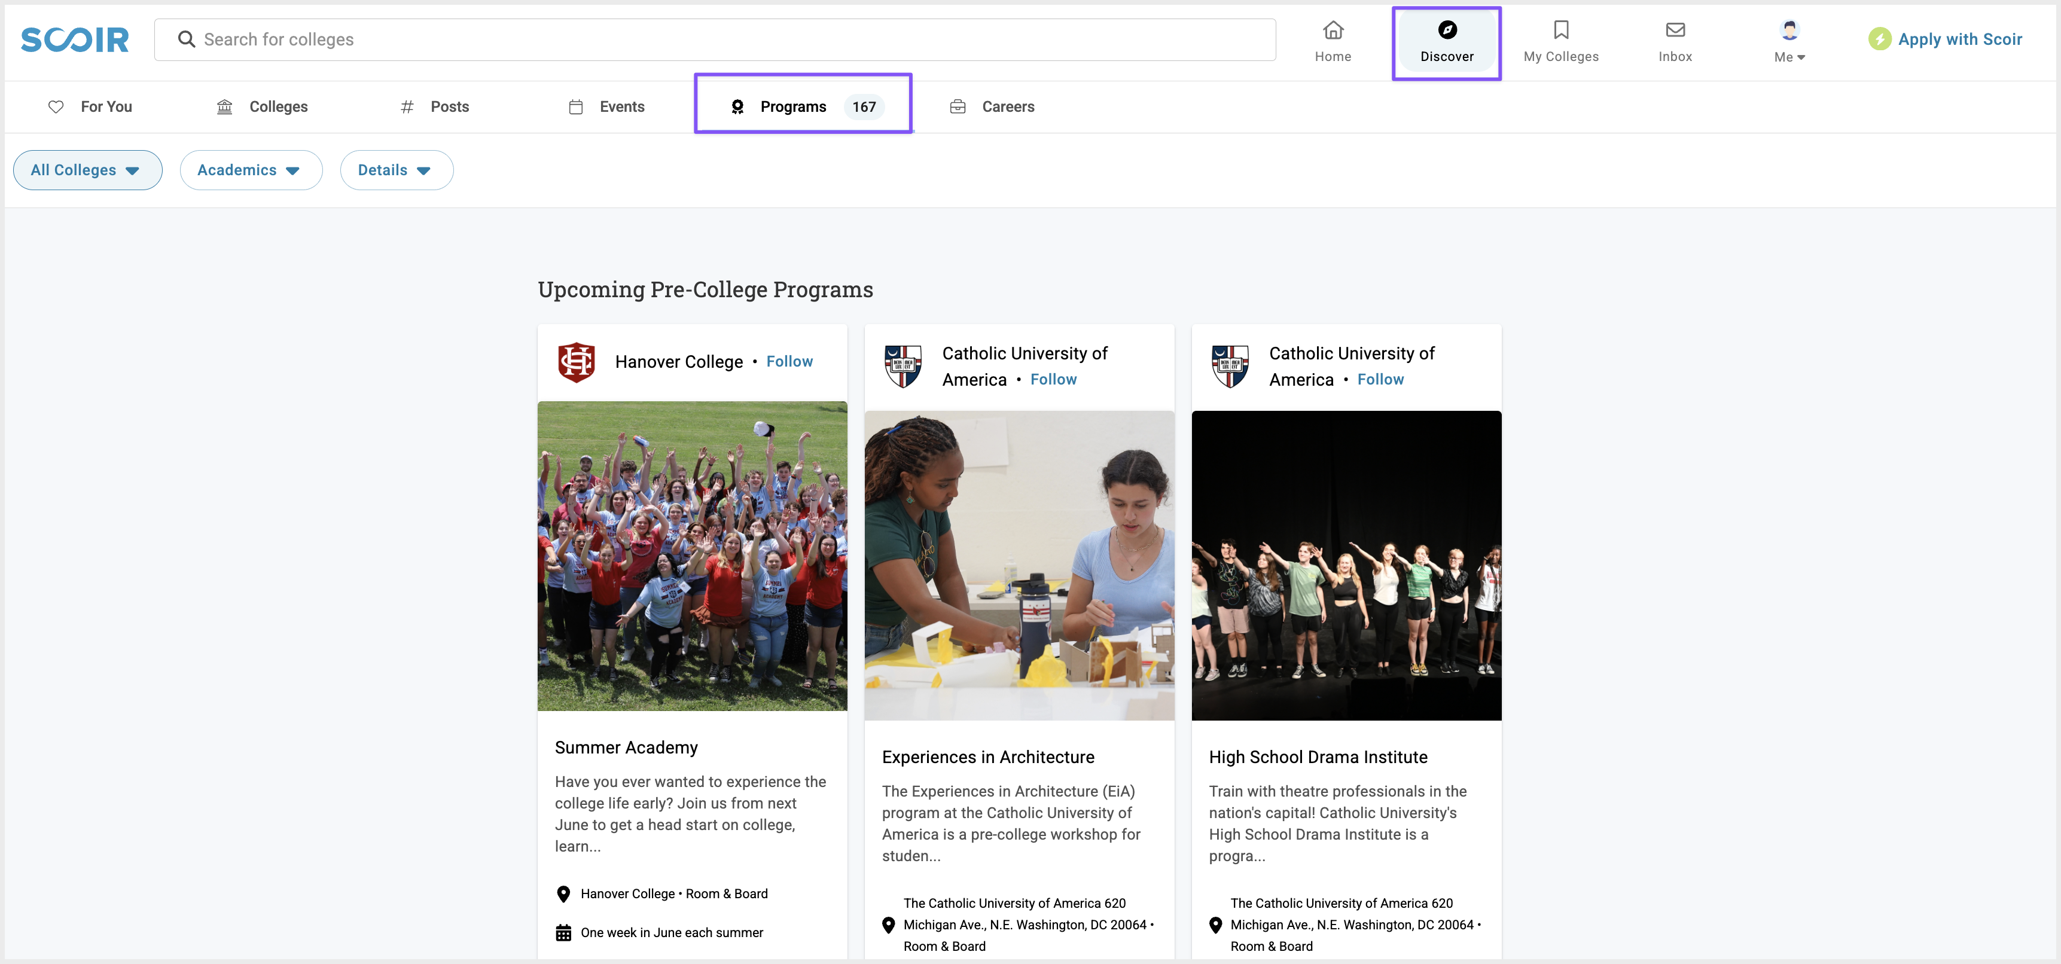The height and width of the screenshot is (964, 2061).
Task: Click the High School Drama Institute photo
Action: click(1346, 565)
